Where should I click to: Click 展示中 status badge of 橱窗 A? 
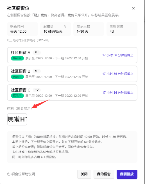coord(17,58)
